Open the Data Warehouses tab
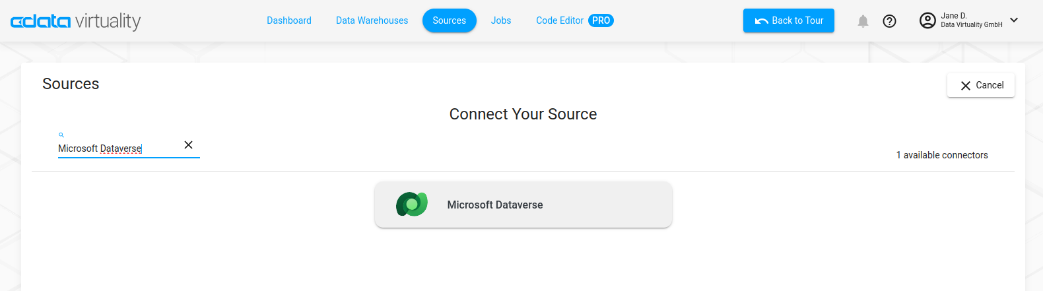The width and height of the screenshot is (1043, 291). [372, 20]
